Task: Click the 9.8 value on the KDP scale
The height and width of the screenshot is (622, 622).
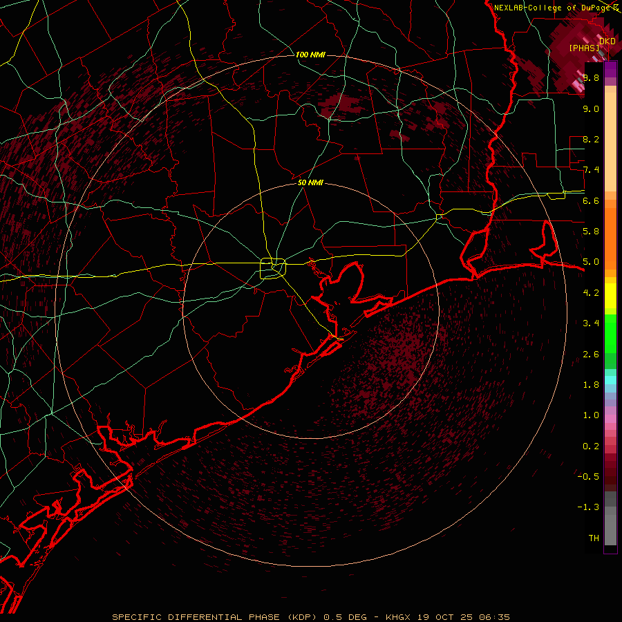Action: [x=591, y=77]
